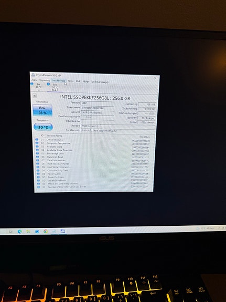Open the Arkiv menu
The image size is (226, 302).
34,80
